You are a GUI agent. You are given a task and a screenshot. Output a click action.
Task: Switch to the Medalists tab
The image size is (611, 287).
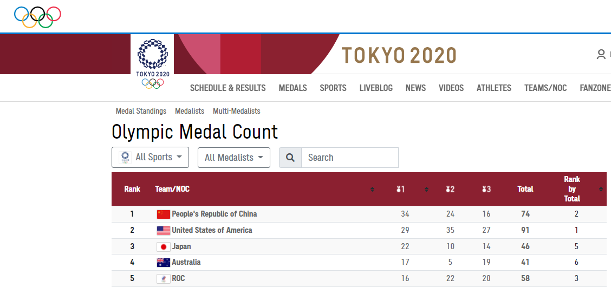[190, 111]
